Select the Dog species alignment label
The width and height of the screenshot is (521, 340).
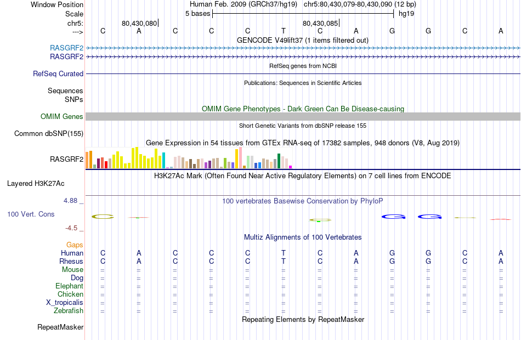[77, 278]
